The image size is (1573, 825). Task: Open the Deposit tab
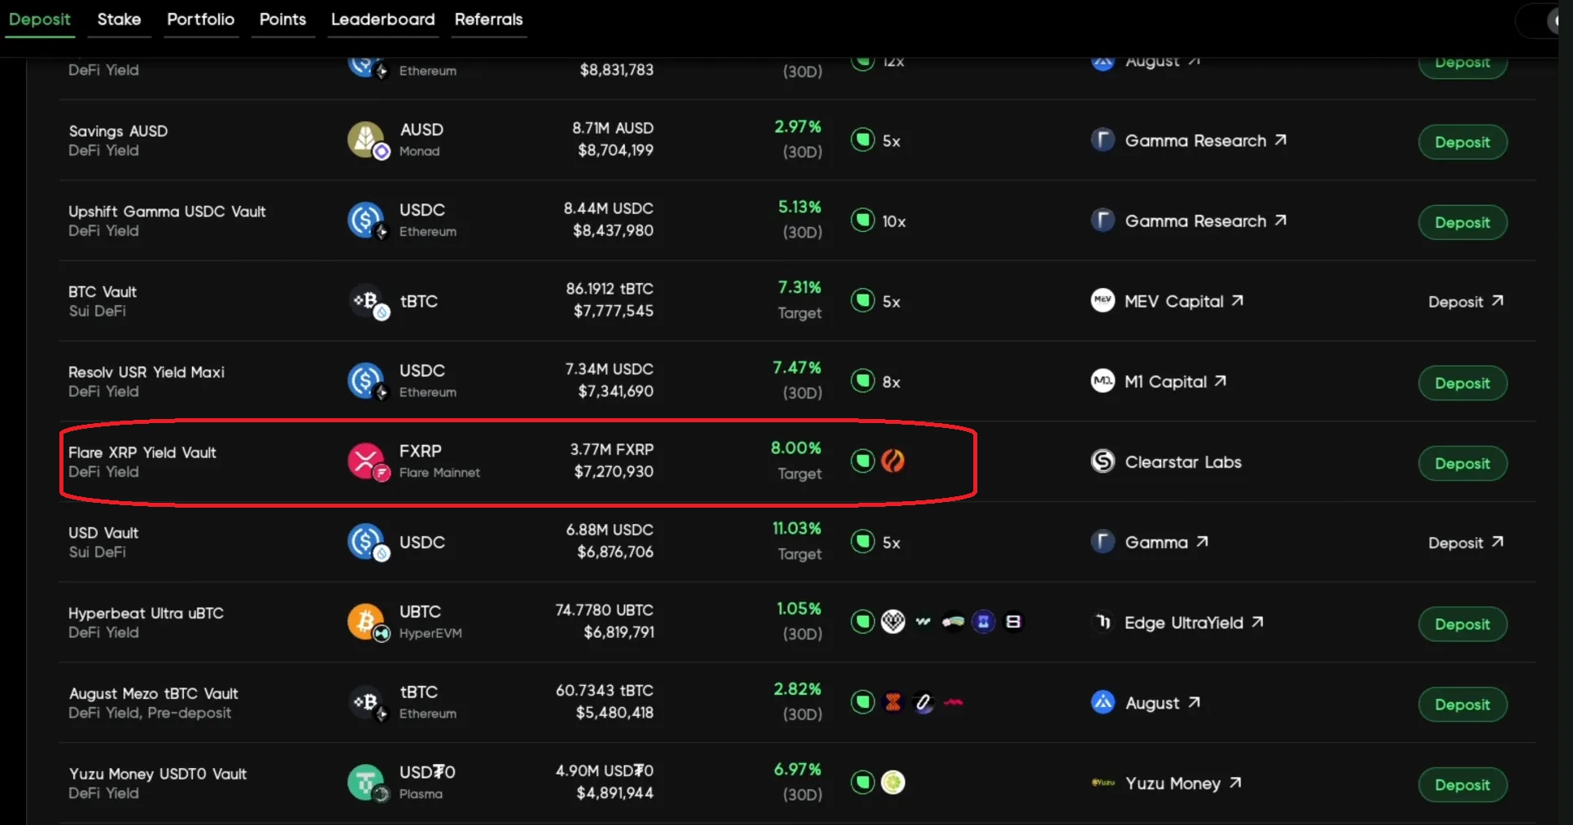tap(39, 20)
